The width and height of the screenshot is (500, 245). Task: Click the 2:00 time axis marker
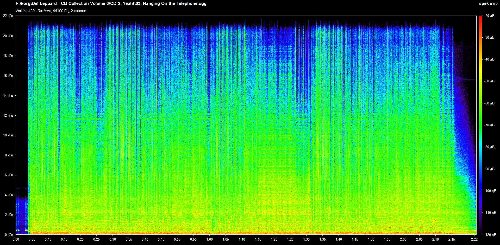click(x=403, y=239)
